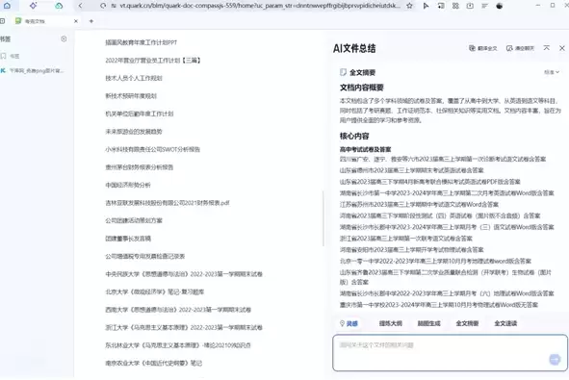The width and height of the screenshot is (569, 380).
Task: Collapse the AI panel using the up-arrow icon
Action: 547,47
